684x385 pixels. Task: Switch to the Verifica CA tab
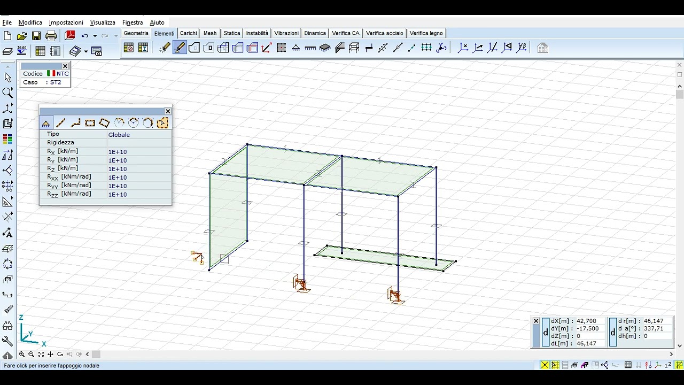point(346,33)
